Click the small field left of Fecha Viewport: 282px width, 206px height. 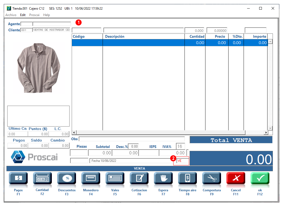point(79,161)
